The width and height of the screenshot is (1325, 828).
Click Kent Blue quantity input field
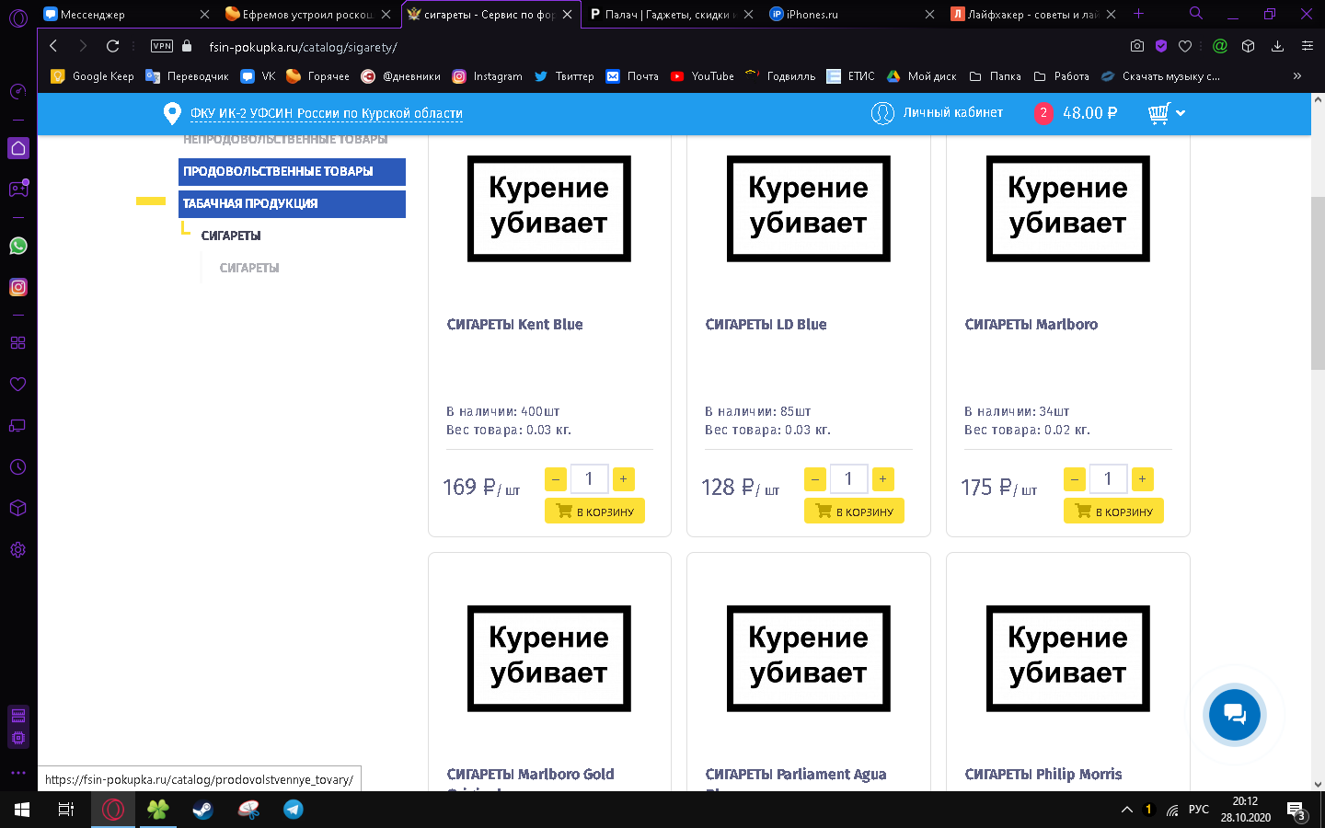589,478
